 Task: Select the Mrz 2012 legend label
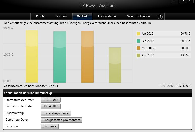pyautogui.click(x=148, y=48)
